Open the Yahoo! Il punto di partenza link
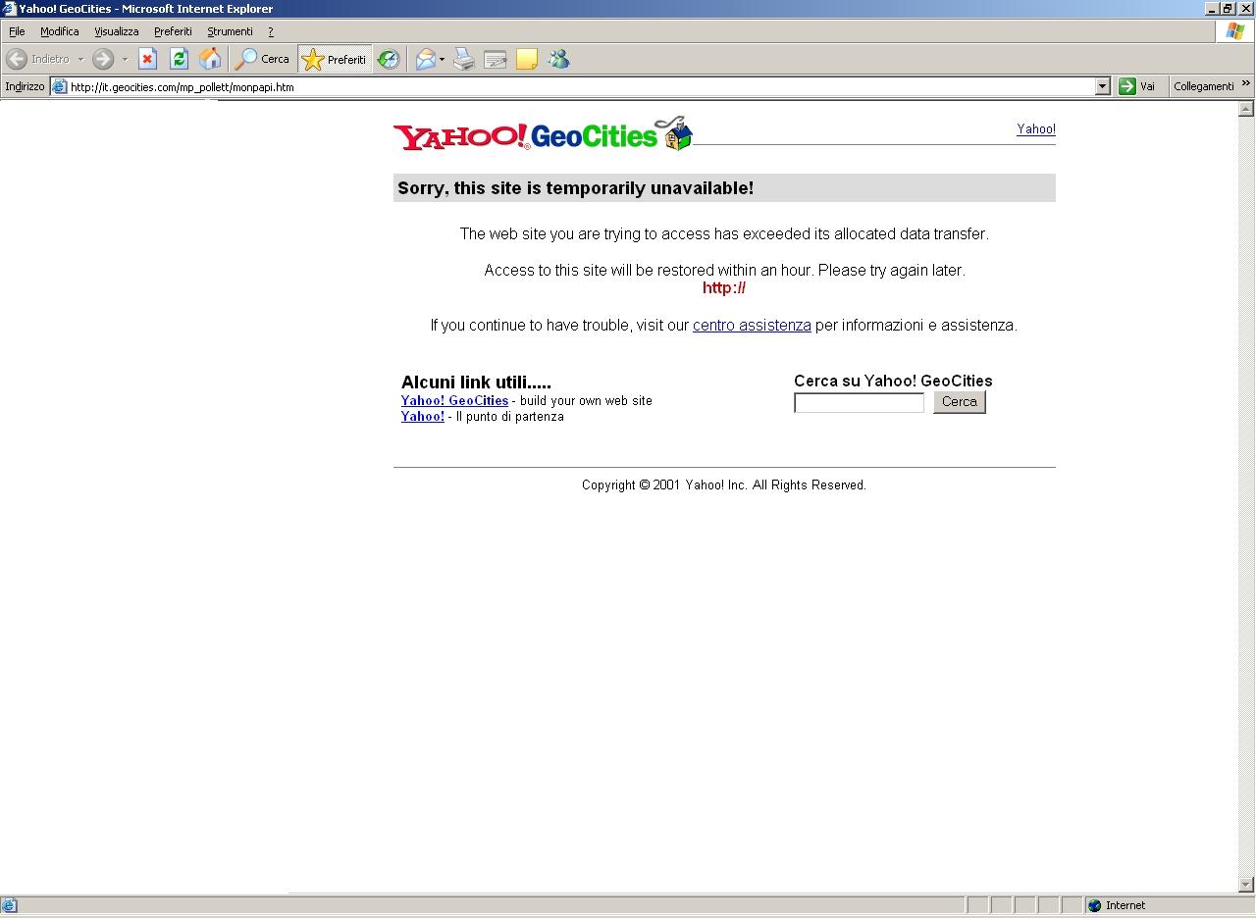Image resolution: width=1256 pixels, height=918 pixels. point(423,416)
